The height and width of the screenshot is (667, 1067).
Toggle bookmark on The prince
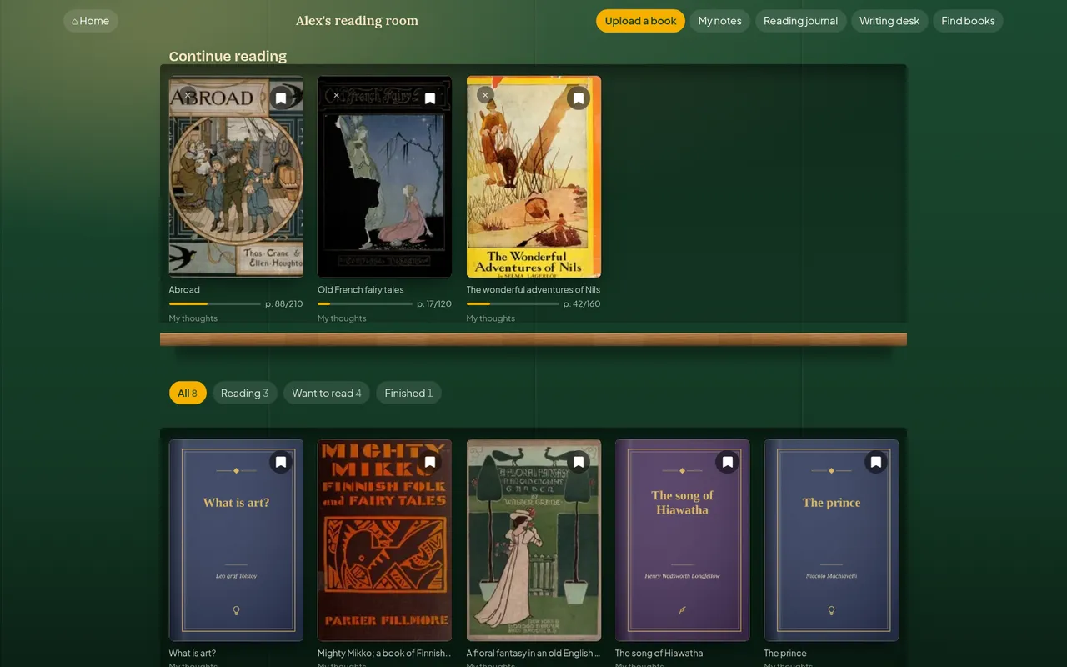[876, 462]
